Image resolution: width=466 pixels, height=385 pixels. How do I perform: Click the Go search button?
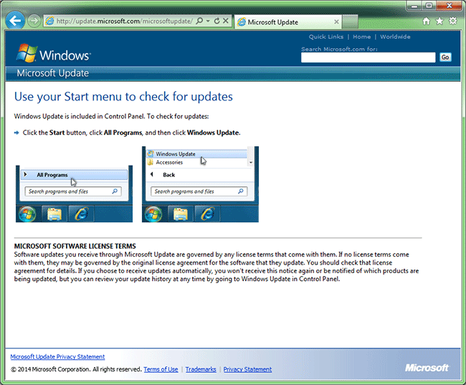pyautogui.click(x=445, y=57)
